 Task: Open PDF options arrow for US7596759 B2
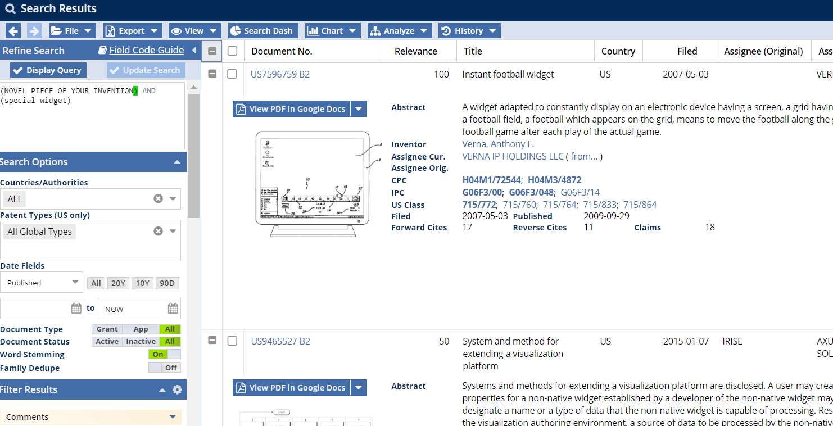coord(359,109)
